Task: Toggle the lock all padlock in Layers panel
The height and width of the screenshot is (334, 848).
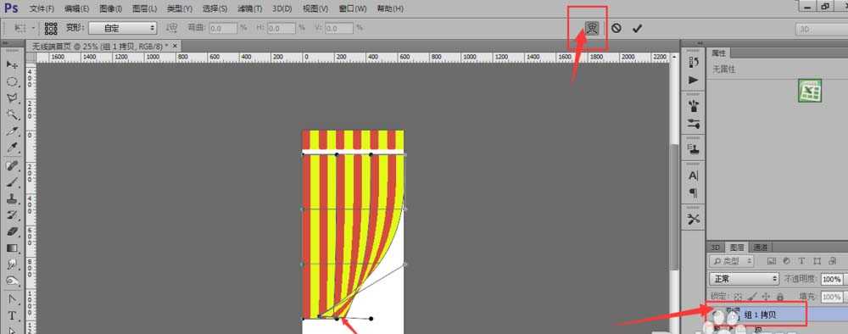Action: pos(780,297)
